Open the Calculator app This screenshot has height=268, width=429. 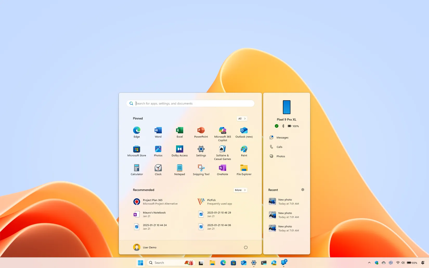[136, 169]
